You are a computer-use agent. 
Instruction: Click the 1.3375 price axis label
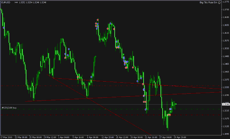pyautogui.click(x=226, y=79)
